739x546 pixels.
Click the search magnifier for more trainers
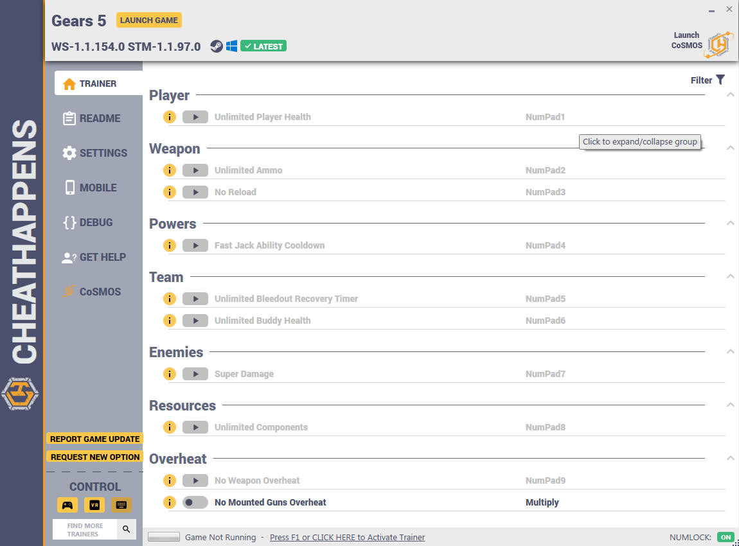127,529
